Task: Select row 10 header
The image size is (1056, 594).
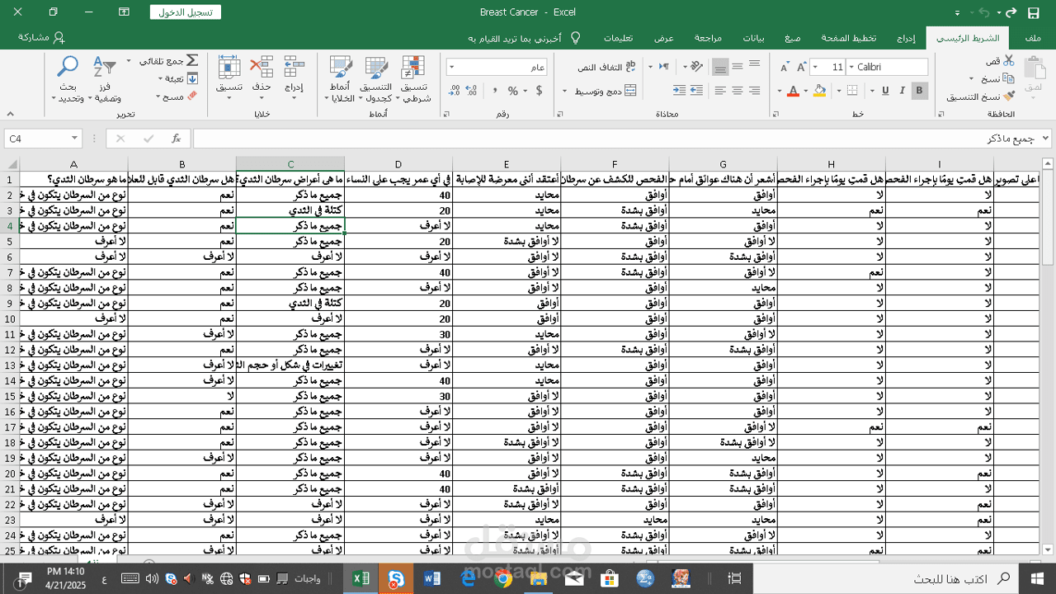Action: click(11, 318)
